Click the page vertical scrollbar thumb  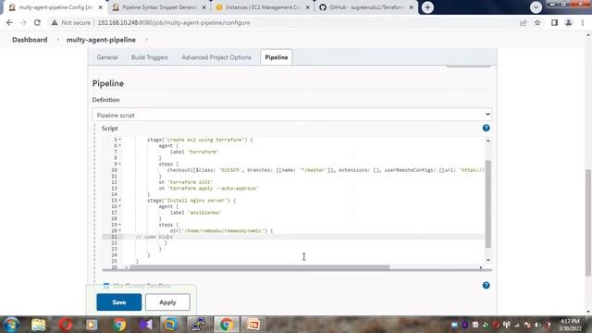click(x=588, y=223)
